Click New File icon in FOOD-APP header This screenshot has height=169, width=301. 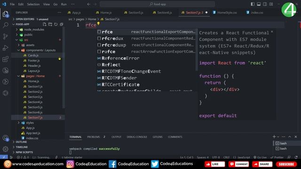coord(45,24)
